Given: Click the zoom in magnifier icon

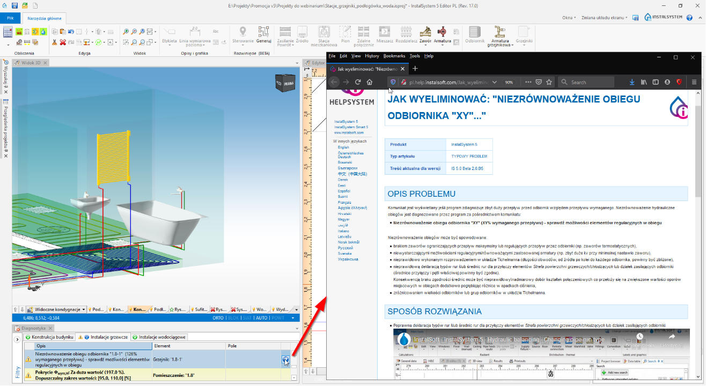Looking at the screenshot, I should (x=126, y=32).
